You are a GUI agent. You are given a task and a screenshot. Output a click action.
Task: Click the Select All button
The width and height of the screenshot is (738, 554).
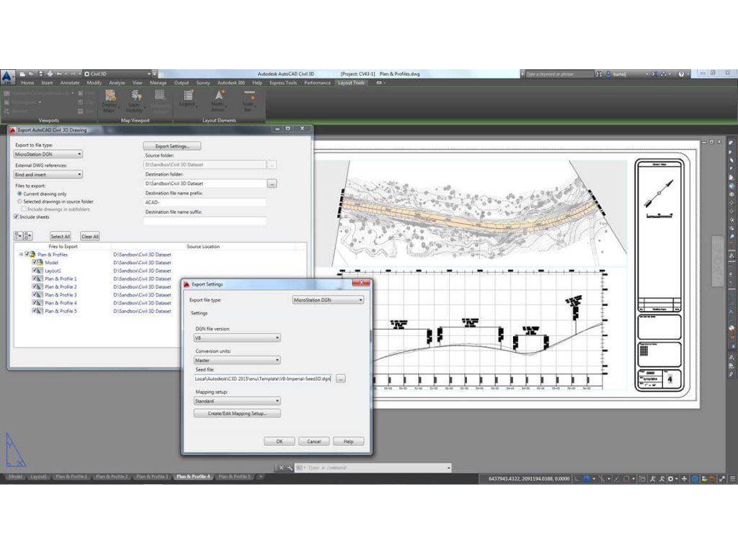pos(61,237)
